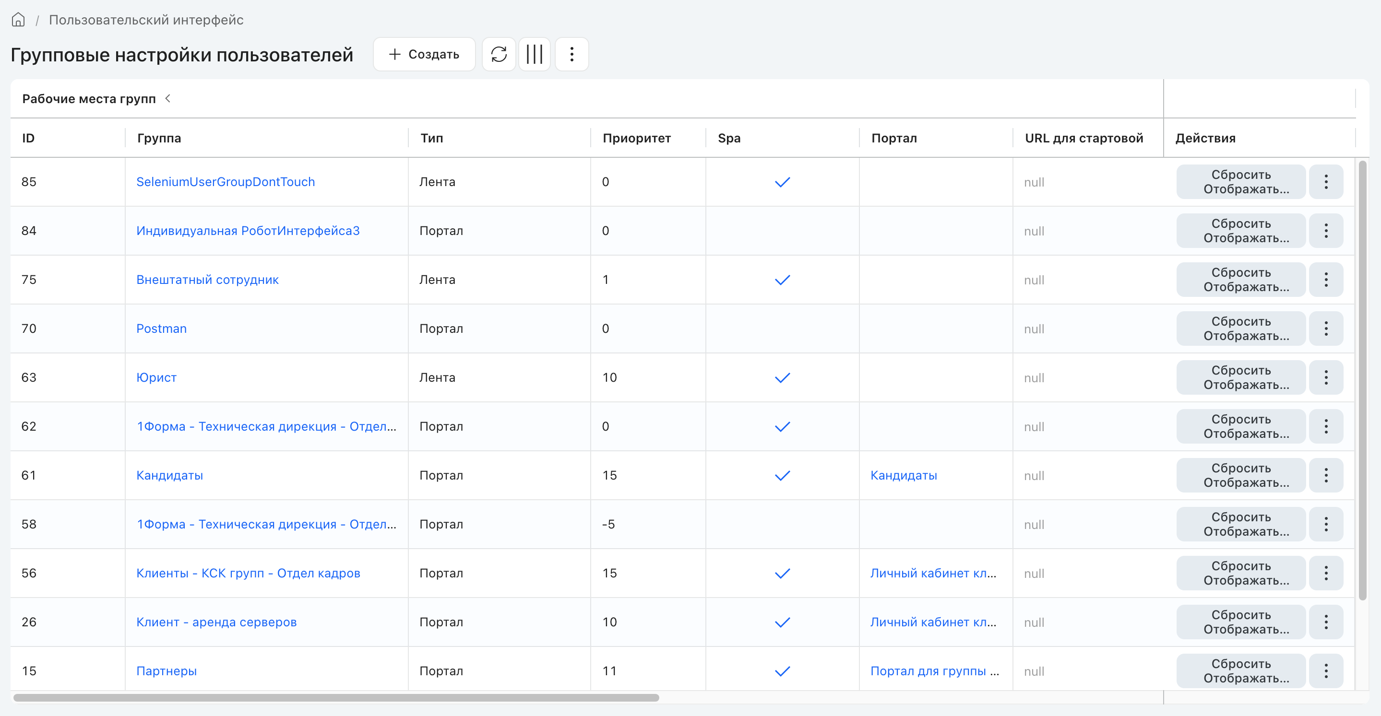Open row 63 more-actions menu
This screenshot has width=1381, height=716.
pyautogui.click(x=1326, y=377)
